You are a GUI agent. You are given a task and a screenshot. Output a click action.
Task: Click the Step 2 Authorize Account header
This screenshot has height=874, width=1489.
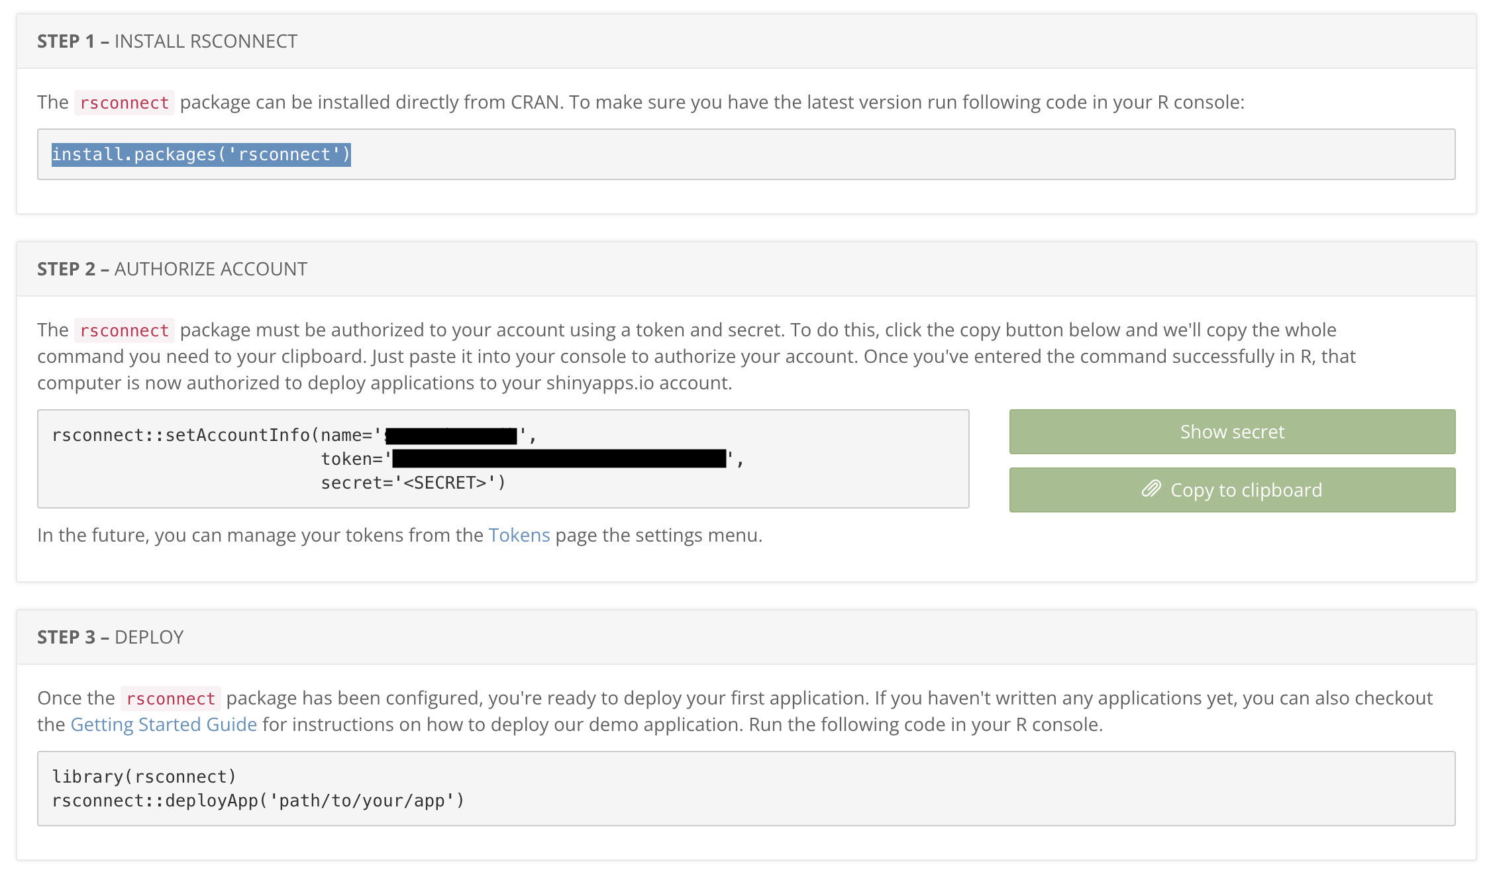(172, 269)
